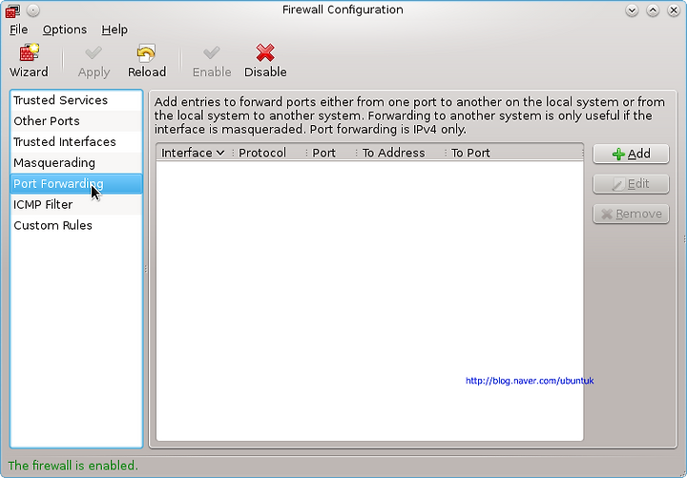The height and width of the screenshot is (478, 687).
Task: Sort by Interface column header
Action: coord(193,153)
